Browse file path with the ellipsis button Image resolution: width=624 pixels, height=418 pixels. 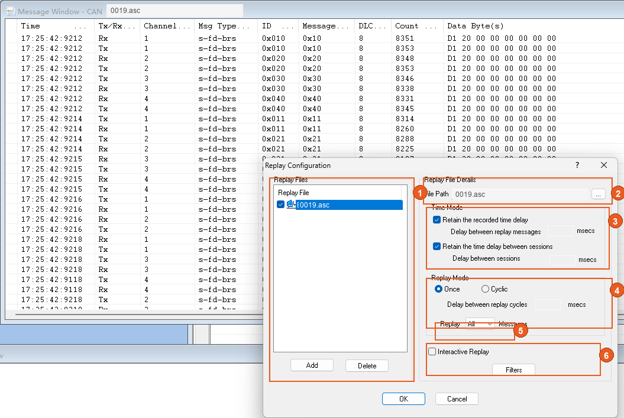coord(599,194)
